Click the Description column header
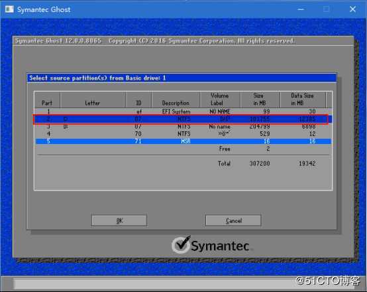 [x=176, y=100]
